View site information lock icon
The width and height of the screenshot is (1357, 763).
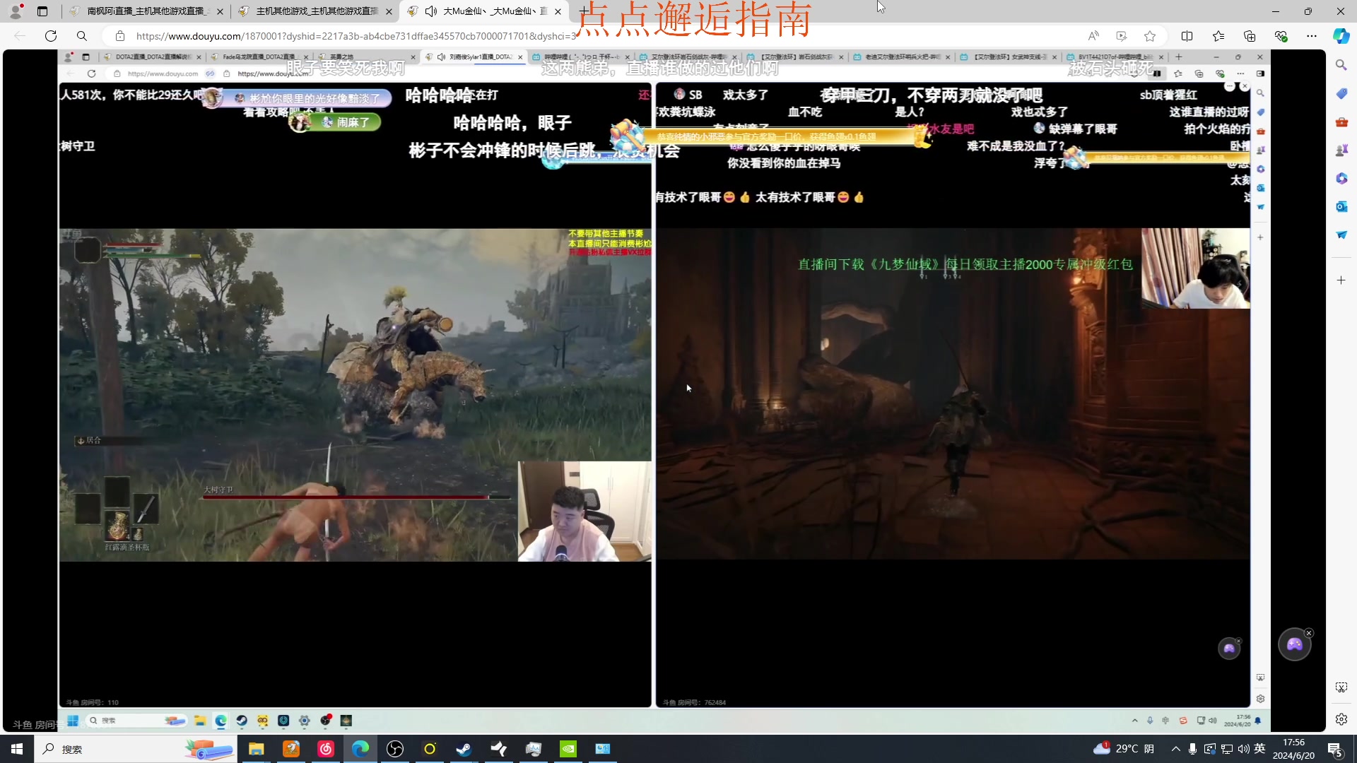click(120, 36)
